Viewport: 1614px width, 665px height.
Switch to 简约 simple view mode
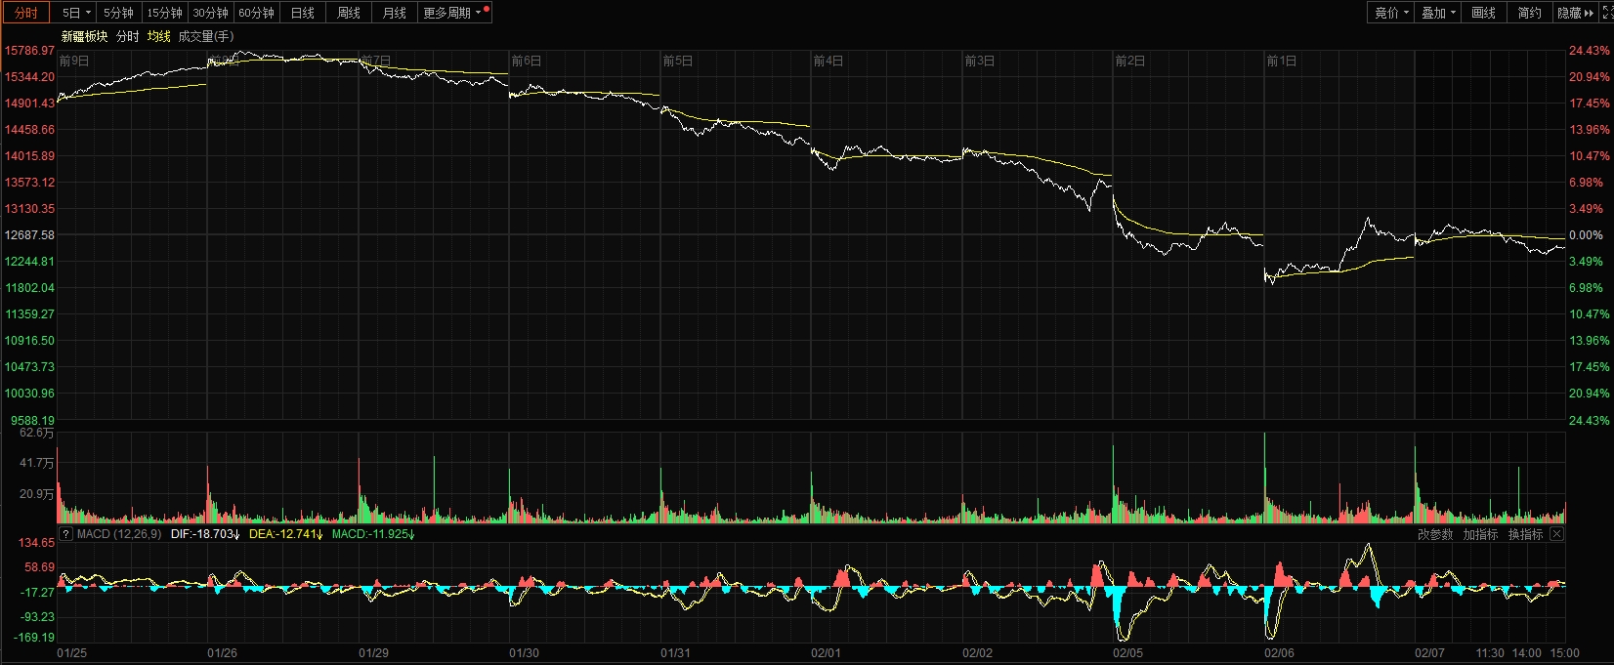click(x=1529, y=13)
